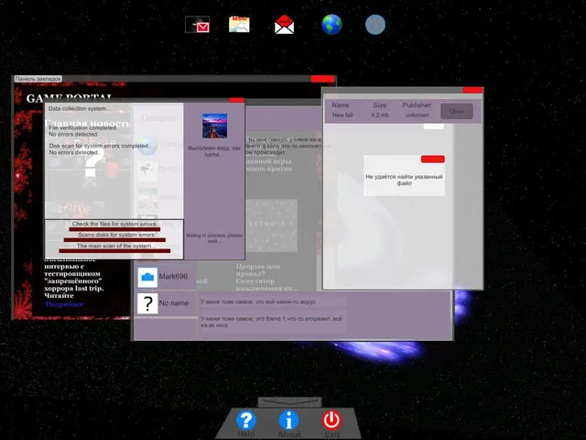Click the Network starry thumbnail image
This screenshot has height=440, width=586.
click(272, 225)
